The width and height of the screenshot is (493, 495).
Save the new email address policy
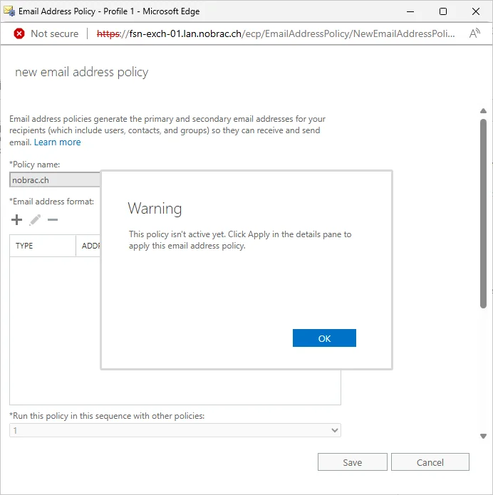pyautogui.click(x=353, y=462)
